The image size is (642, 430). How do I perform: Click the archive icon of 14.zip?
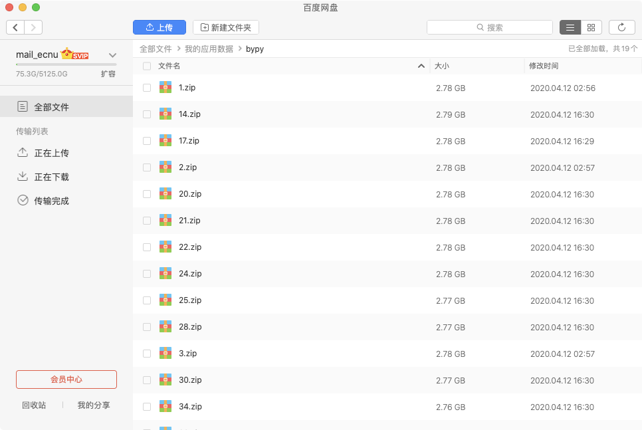pos(165,114)
